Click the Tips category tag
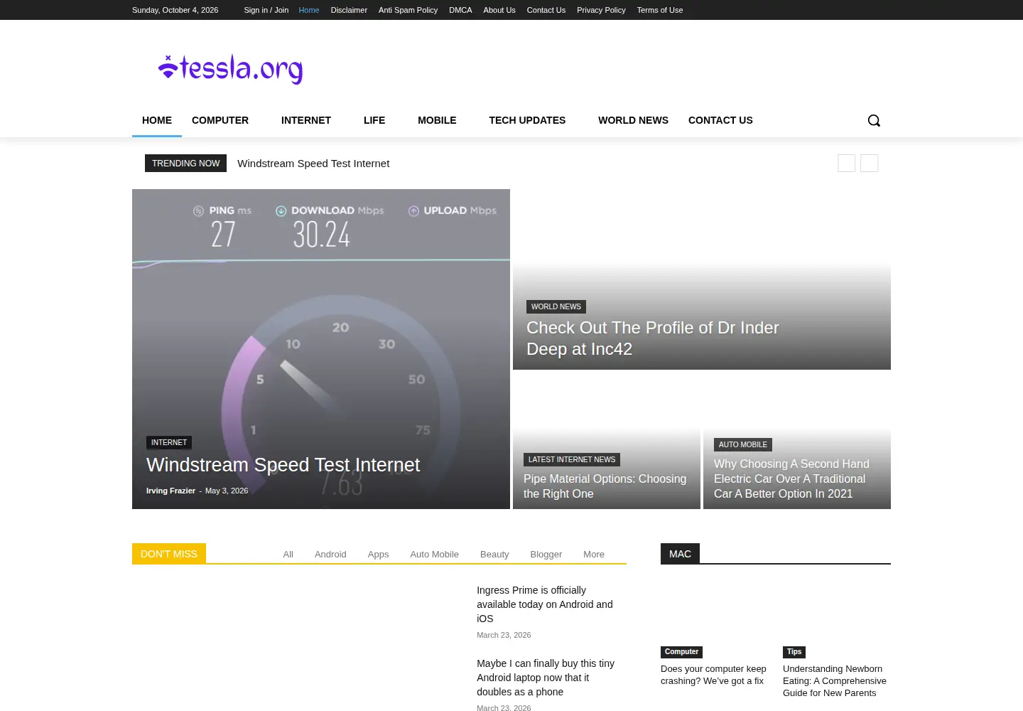 tap(794, 652)
